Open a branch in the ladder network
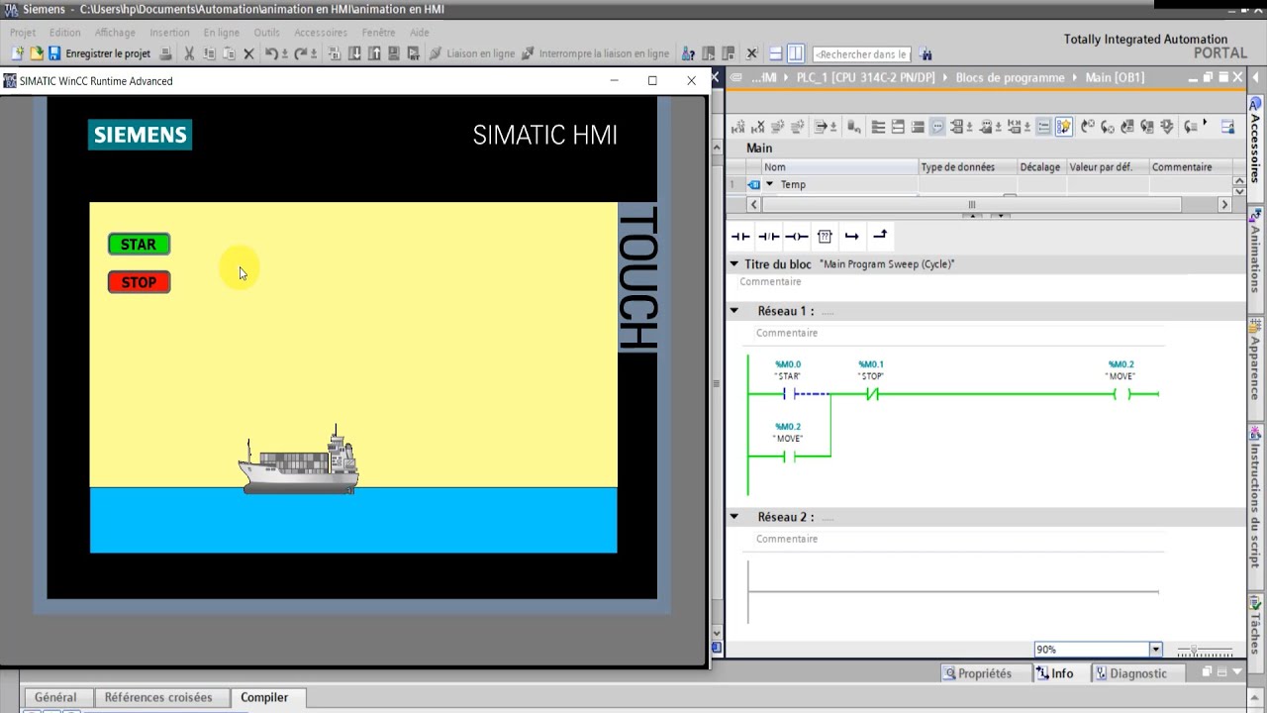The height and width of the screenshot is (713, 1267). (851, 237)
